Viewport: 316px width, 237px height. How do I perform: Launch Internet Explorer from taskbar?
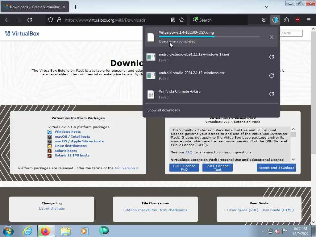click(x=27, y=231)
